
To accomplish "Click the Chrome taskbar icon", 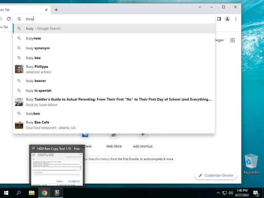I will (44, 193).
